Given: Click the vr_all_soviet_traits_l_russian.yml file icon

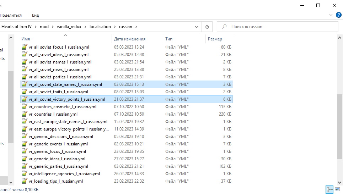Looking at the screenshot, I should [25, 92].
